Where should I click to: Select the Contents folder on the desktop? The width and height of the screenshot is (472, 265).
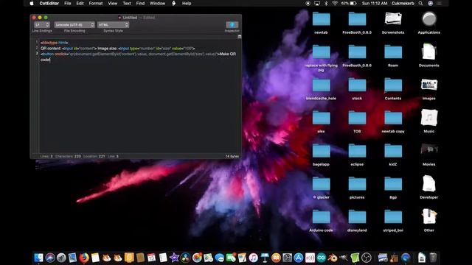[x=393, y=85]
